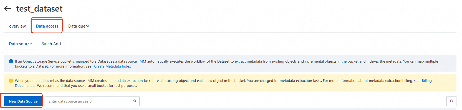Open the Billing link in the warning
The width and height of the screenshot is (462, 110).
(427, 81)
